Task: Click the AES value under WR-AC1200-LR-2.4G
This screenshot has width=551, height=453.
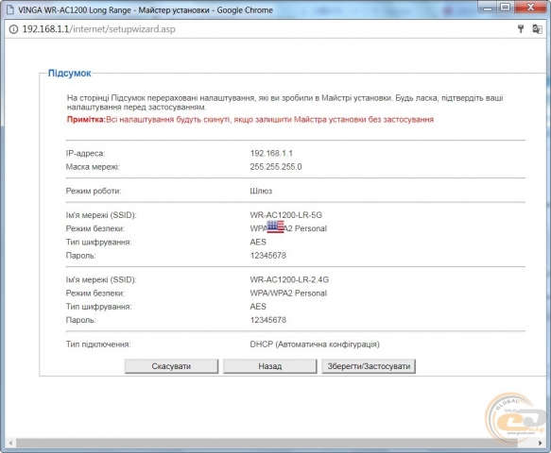Action: tap(258, 307)
